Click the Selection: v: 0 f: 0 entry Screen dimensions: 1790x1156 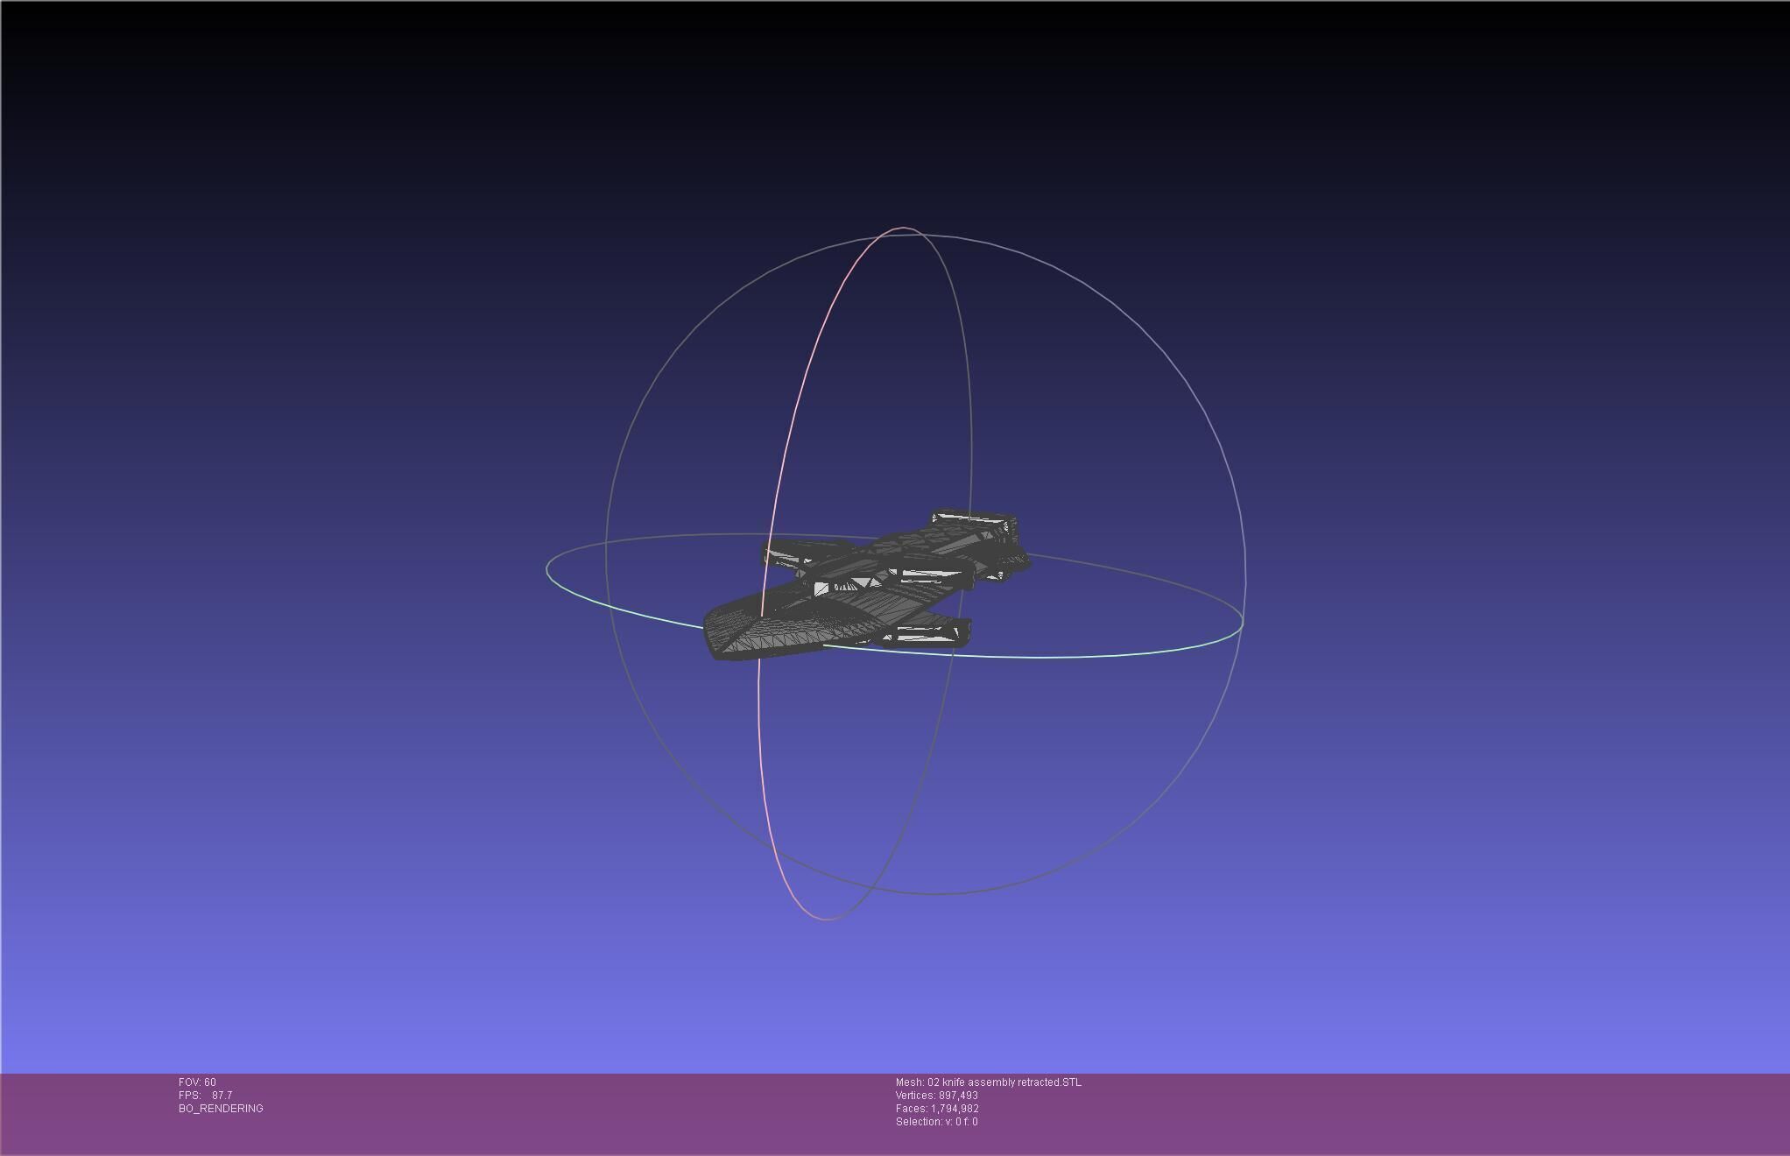tap(936, 1122)
